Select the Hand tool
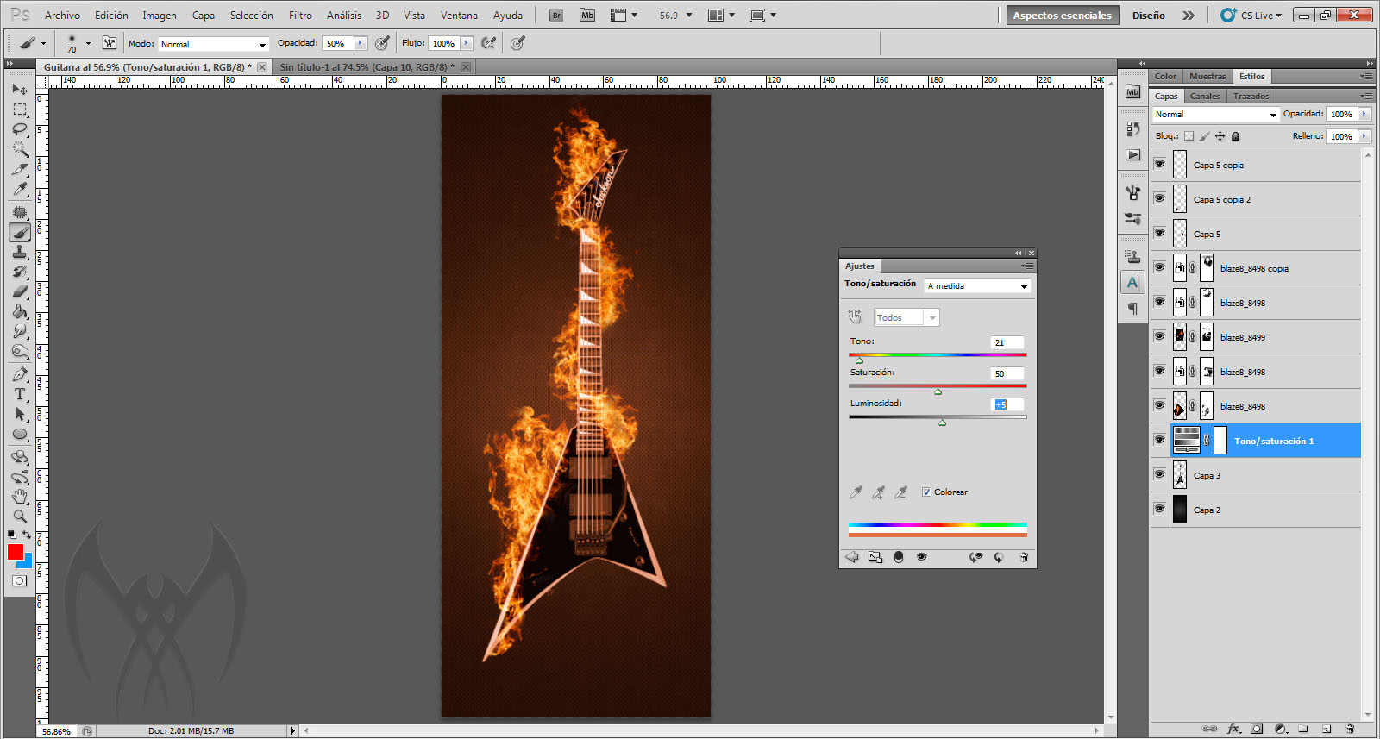Image resolution: width=1380 pixels, height=739 pixels. (x=20, y=497)
